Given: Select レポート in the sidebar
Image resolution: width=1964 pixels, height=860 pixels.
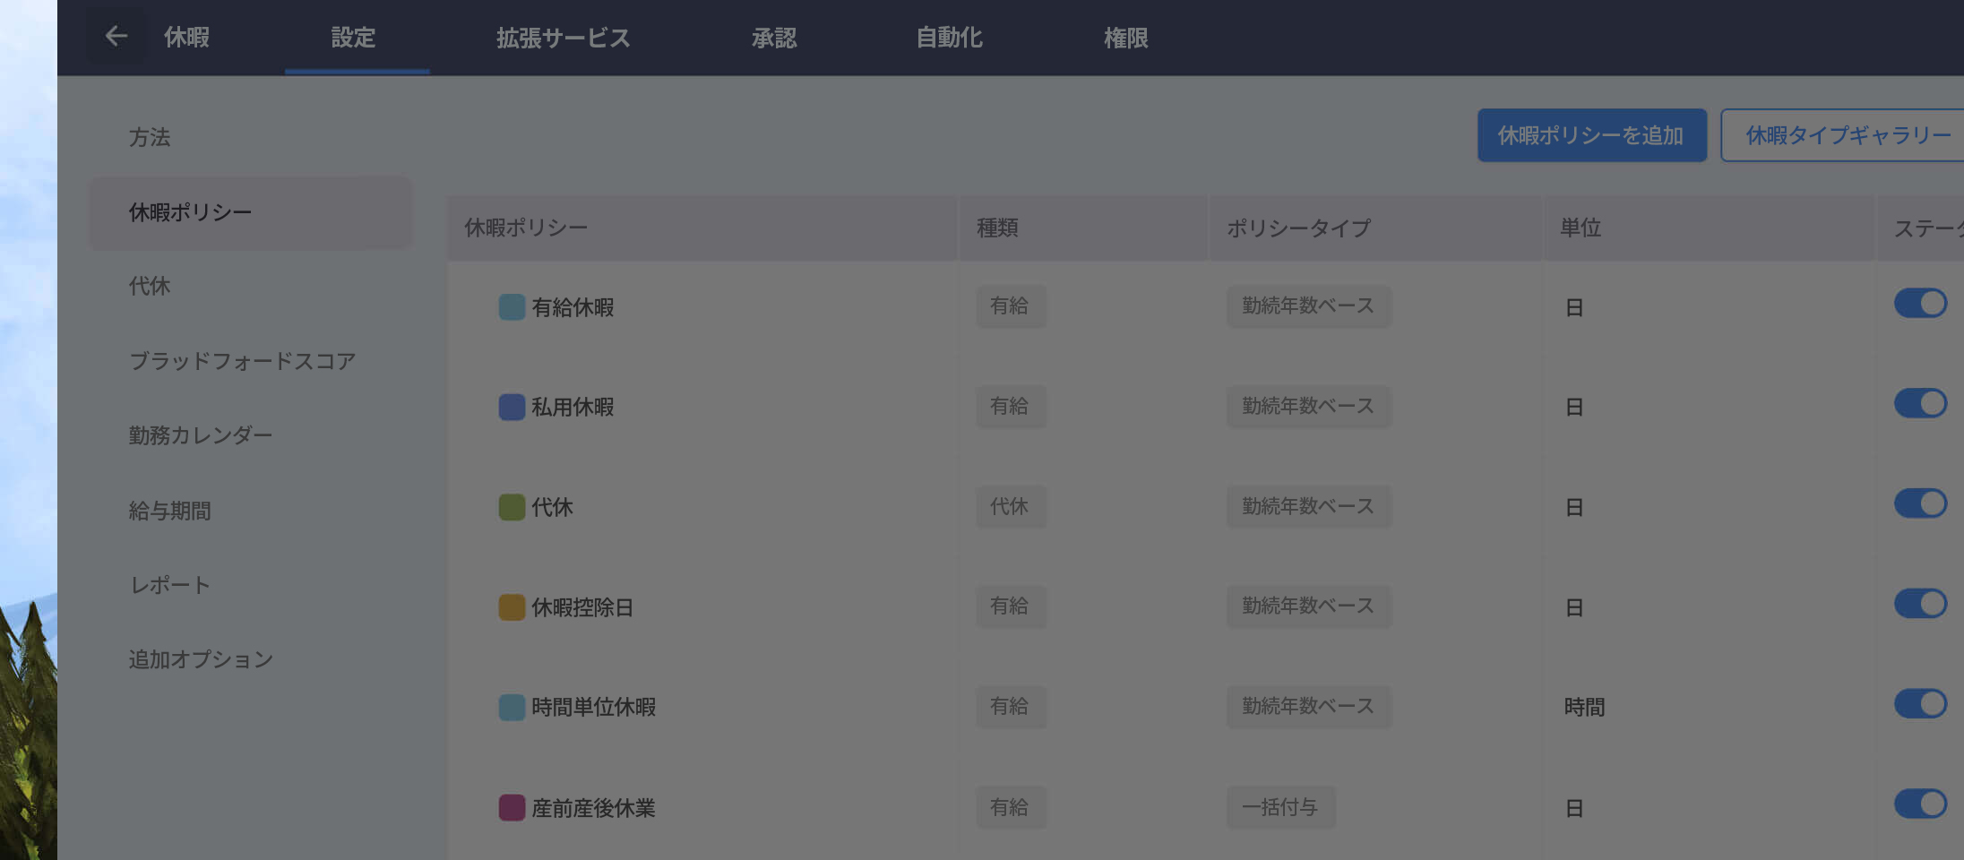Looking at the screenshot, I should [x=169, y=584].
